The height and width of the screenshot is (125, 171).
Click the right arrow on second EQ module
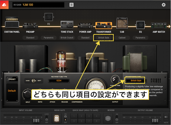146,25
